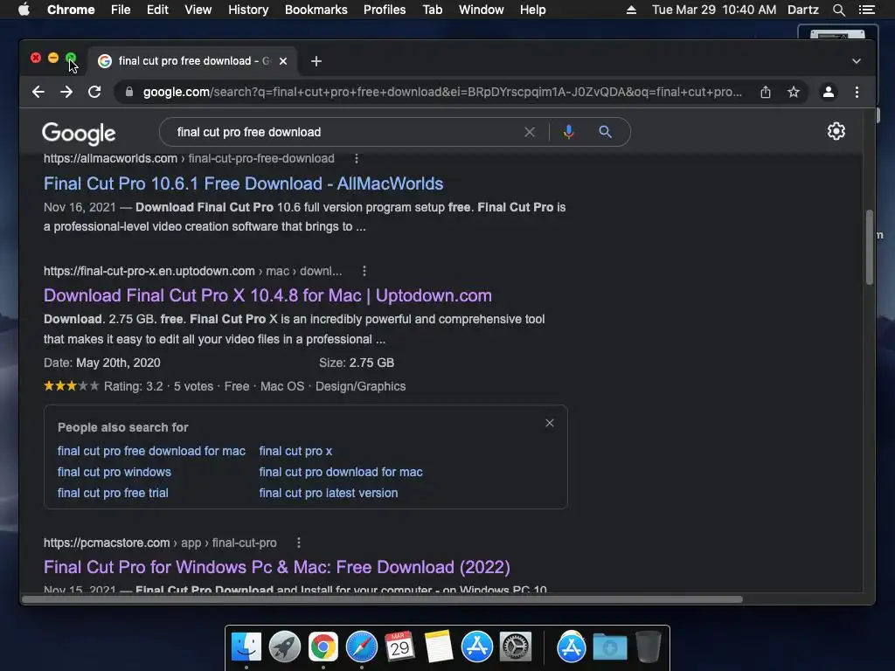895x671 pixels.
Task: Open the Tab menu
Action: 432,10
